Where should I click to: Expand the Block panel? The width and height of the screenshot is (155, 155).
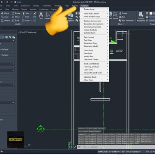pyautogui.click(x=122, y=24)
